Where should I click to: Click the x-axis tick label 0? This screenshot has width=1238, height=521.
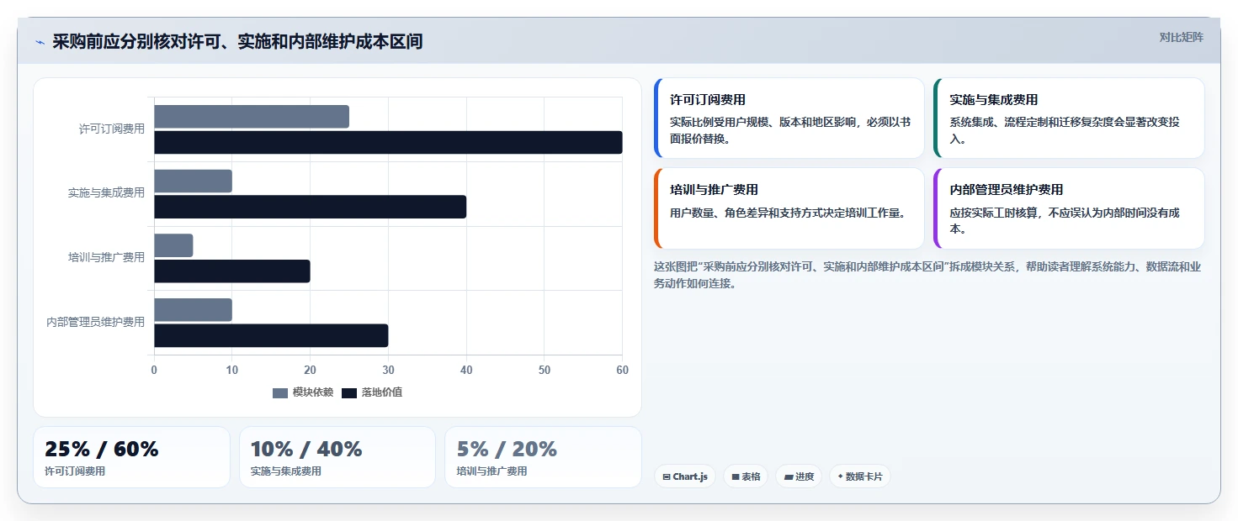coord(154,371)
